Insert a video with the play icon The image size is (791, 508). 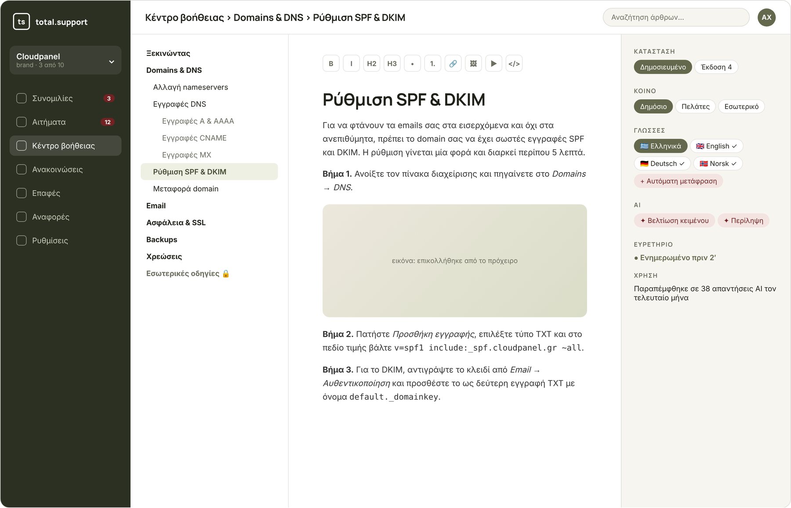[x=494, y=64]
